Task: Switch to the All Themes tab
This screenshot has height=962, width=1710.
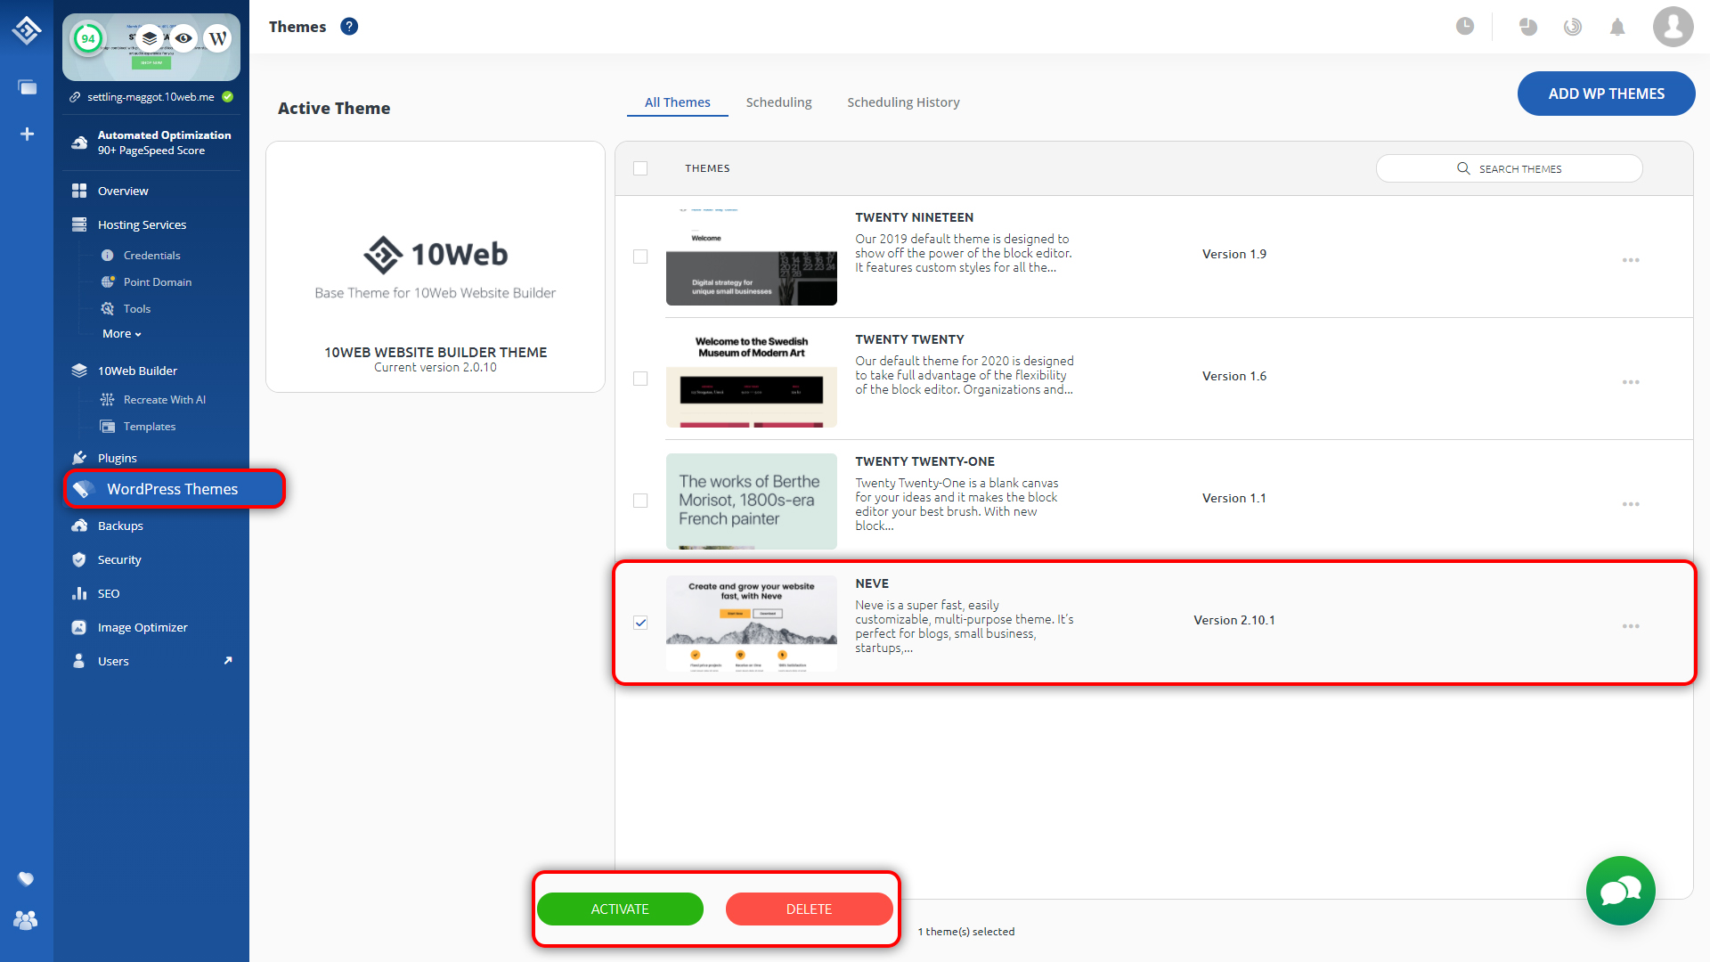Action: pyautogui.click(x=677, y=102)
